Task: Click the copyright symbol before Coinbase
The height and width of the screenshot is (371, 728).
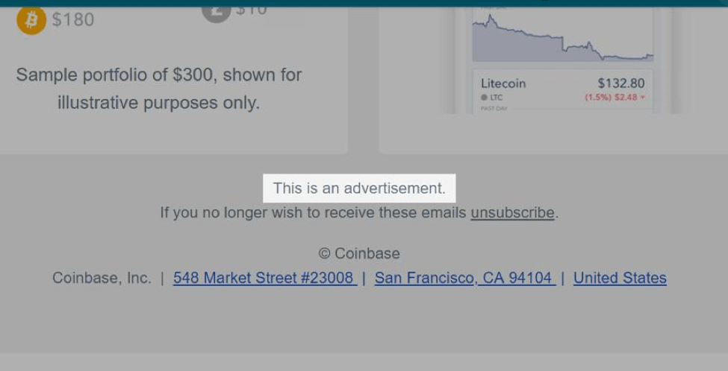Action: [324, 254]
